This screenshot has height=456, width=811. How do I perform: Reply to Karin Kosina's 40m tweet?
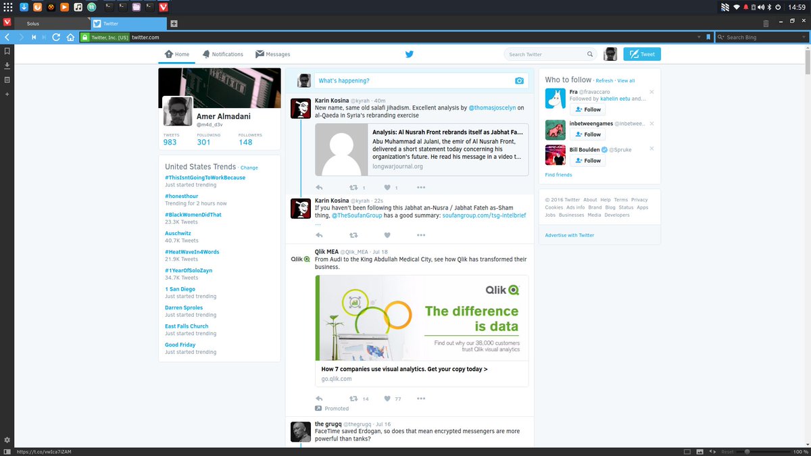point(319,187)
